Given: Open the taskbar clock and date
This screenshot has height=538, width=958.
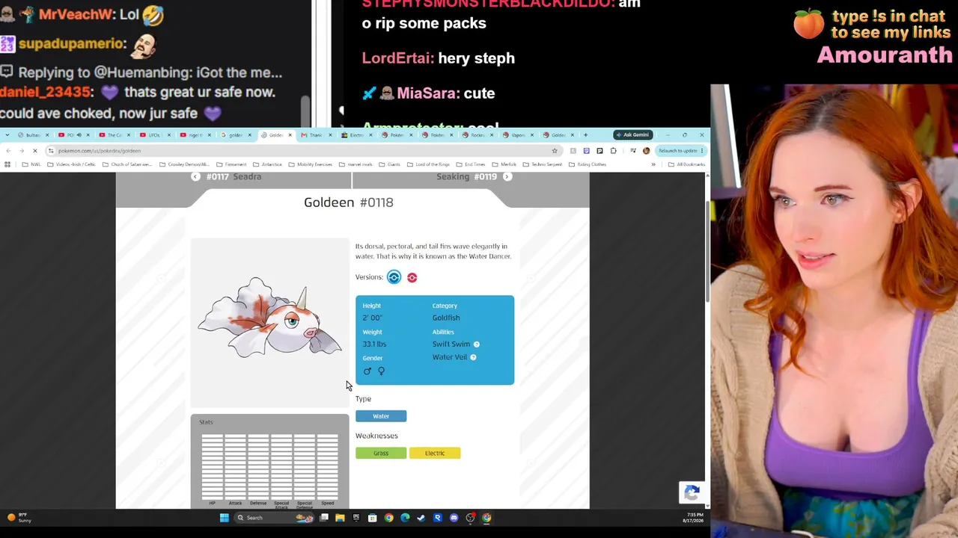Looking at the screenshot, I should coord(694,517).
